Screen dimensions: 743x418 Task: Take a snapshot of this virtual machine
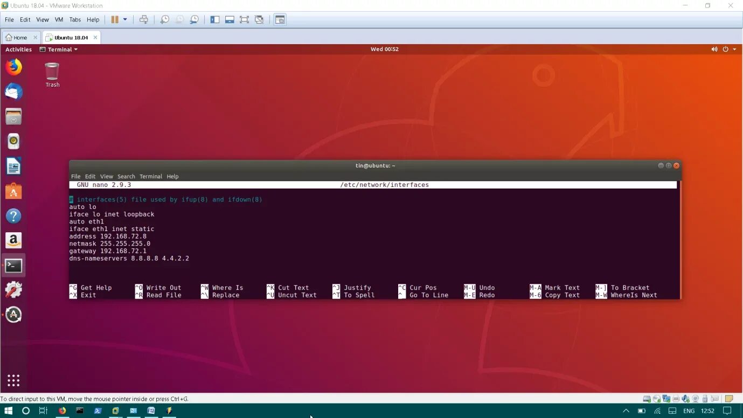point(165,19)
